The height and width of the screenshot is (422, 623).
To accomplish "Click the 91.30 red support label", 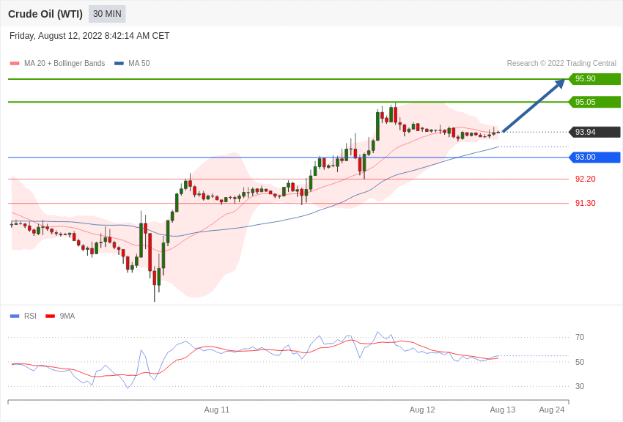I will [x=586, y=203].
